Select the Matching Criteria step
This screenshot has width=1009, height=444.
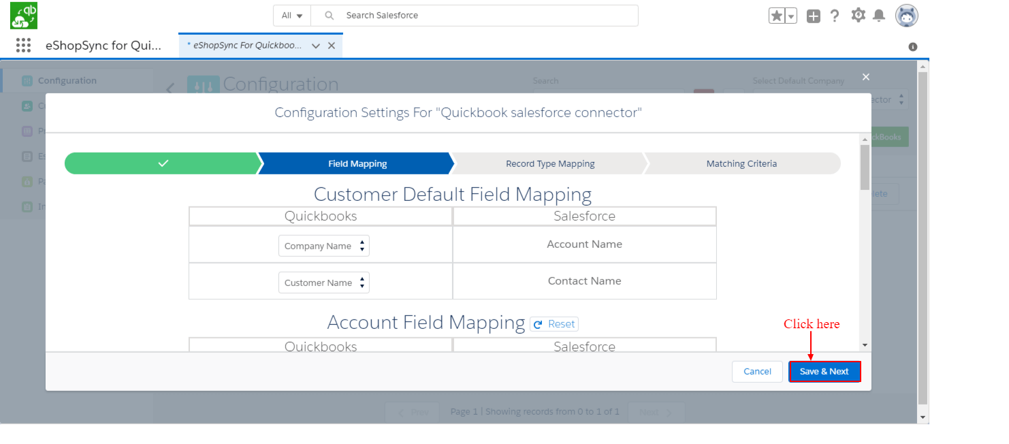[741, 163]
